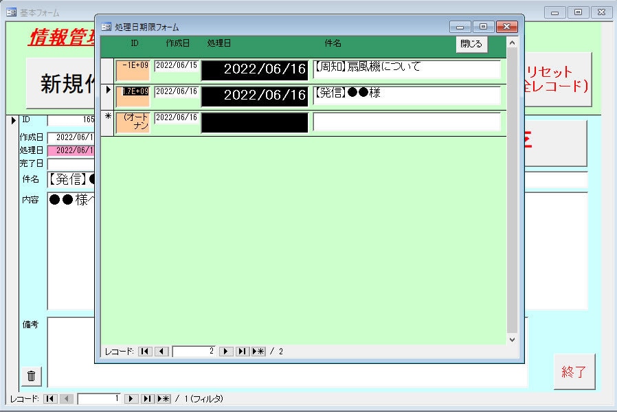Maximize the 処理日期限フォーム window
This screenshot has width=617, height=412.
[483, 27]
